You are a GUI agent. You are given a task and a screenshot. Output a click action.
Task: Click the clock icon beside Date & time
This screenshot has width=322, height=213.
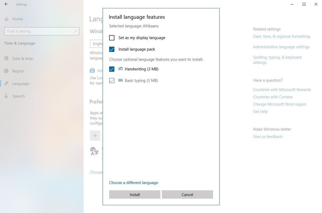tap(6, 58)
